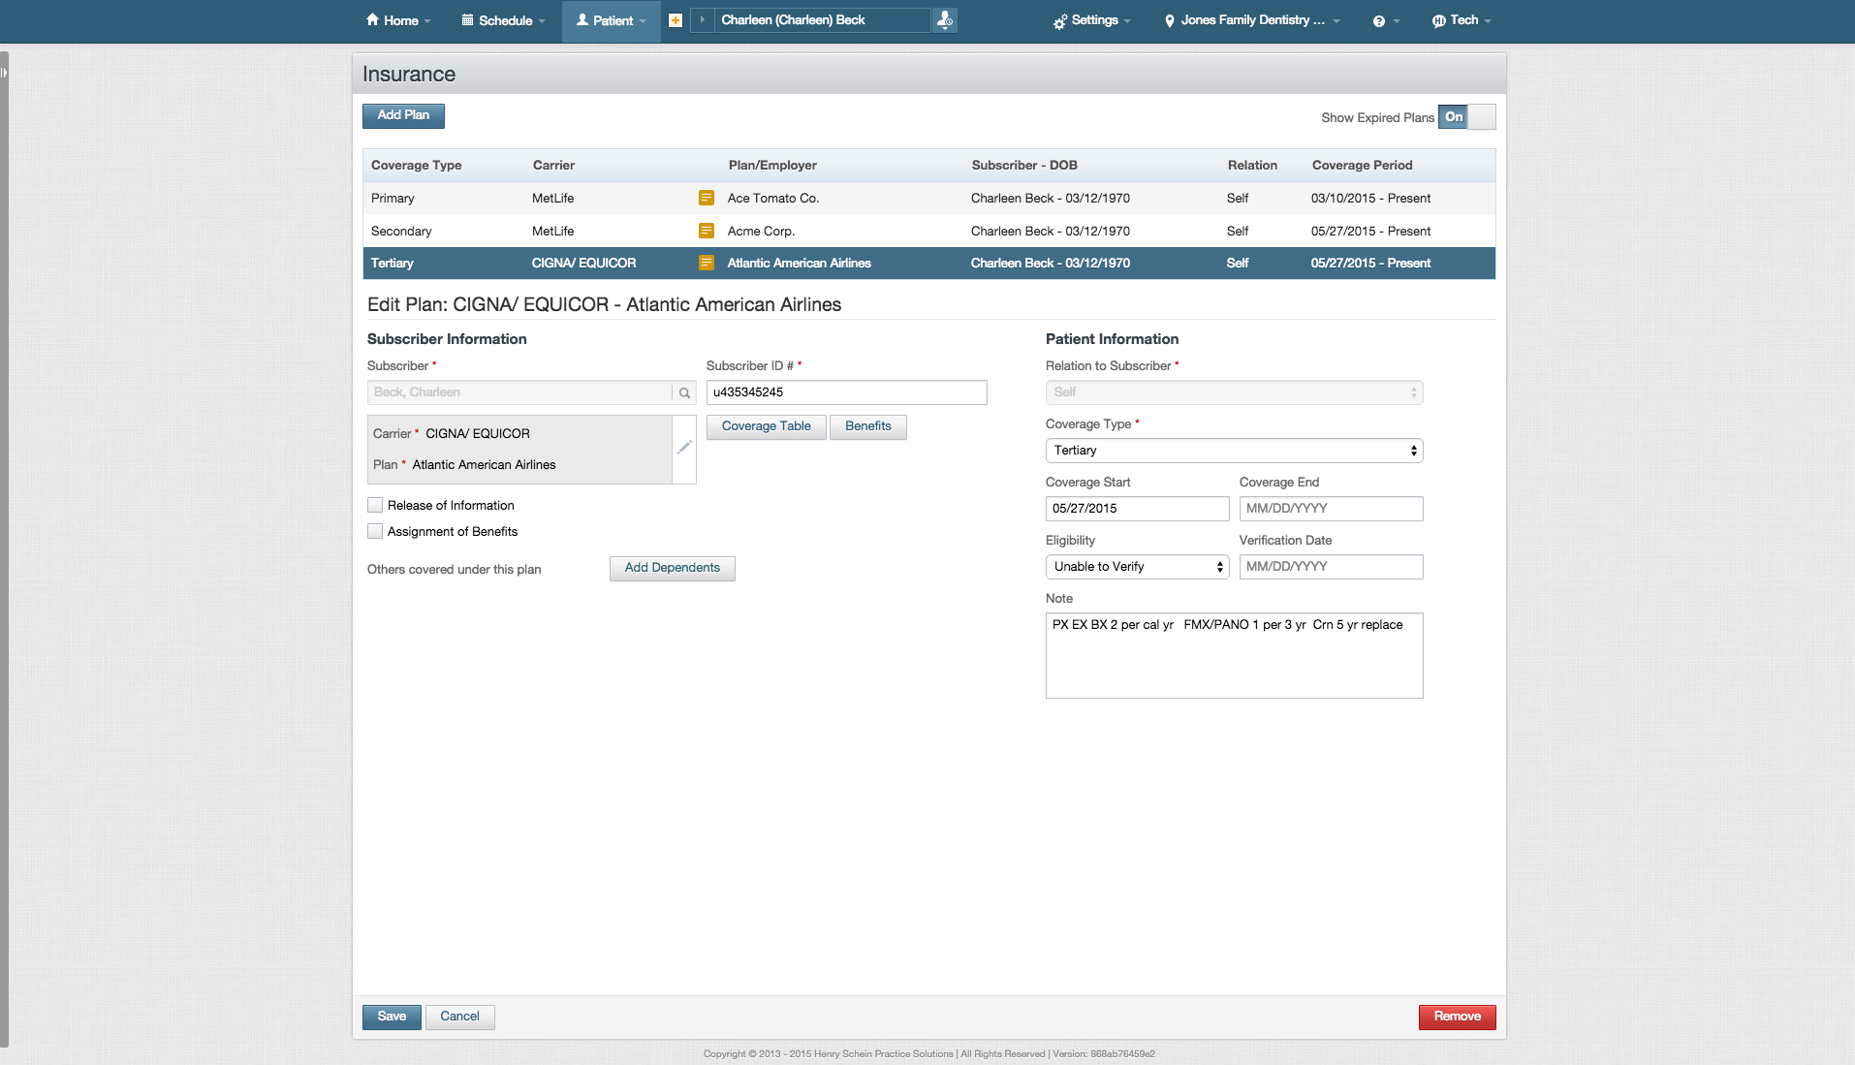1855x1065 pixels.
Task: Open the patient history icon beside the name field
Action: (944, 20)
